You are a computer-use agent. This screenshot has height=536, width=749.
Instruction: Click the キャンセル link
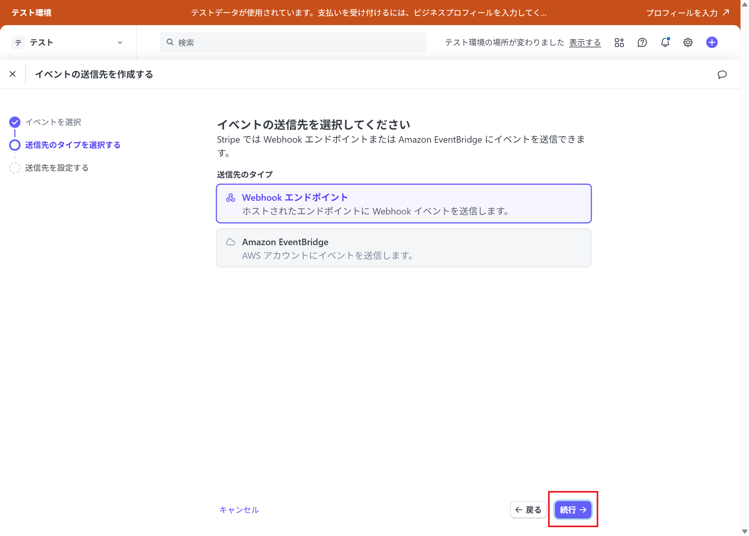tap(239, 510)
